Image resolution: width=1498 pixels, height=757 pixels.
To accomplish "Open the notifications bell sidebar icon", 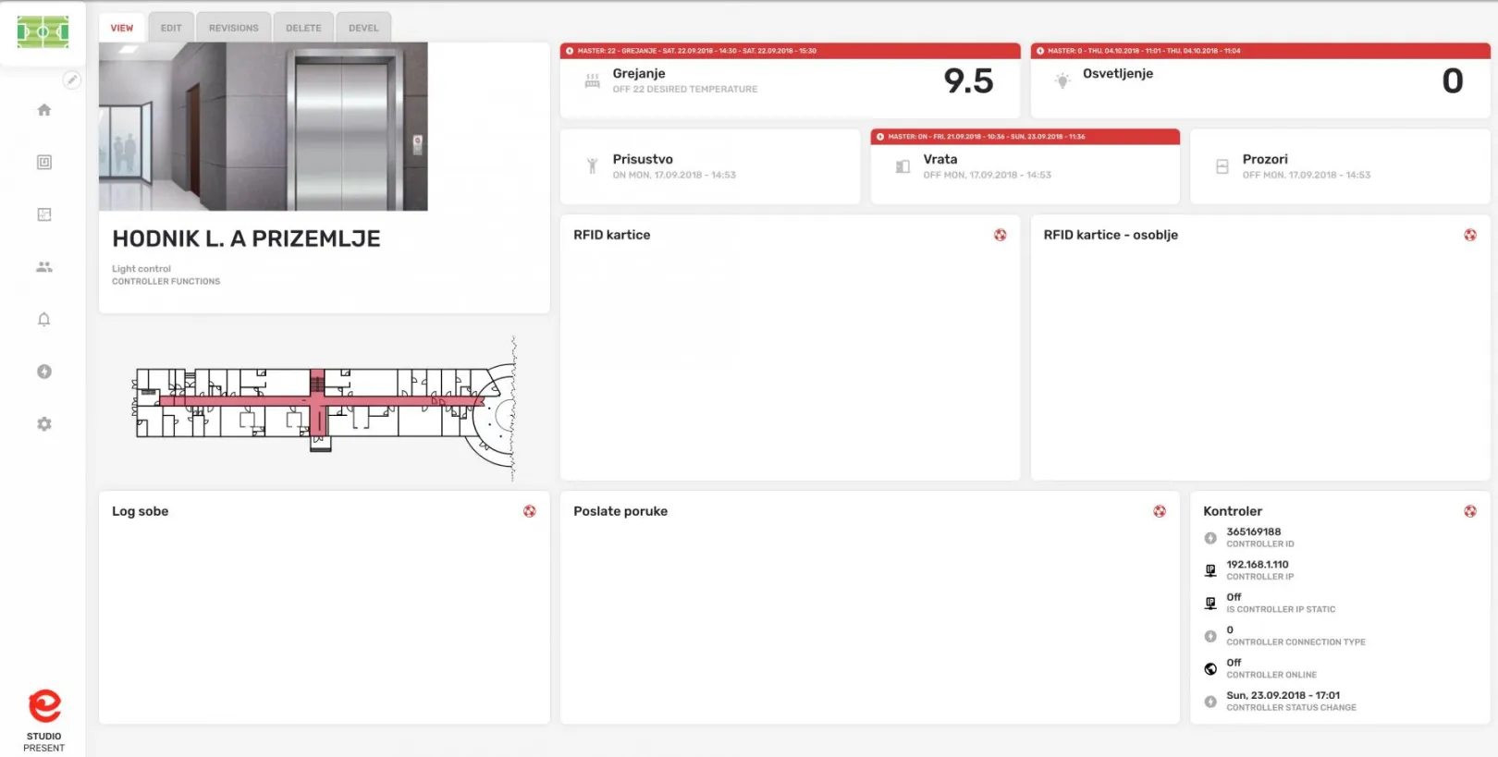I will (x=43, y=319).
